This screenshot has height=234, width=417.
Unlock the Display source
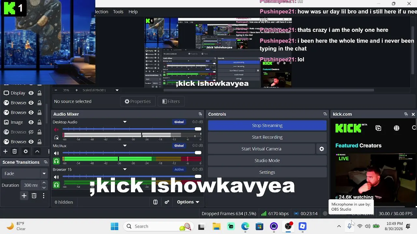39,93
